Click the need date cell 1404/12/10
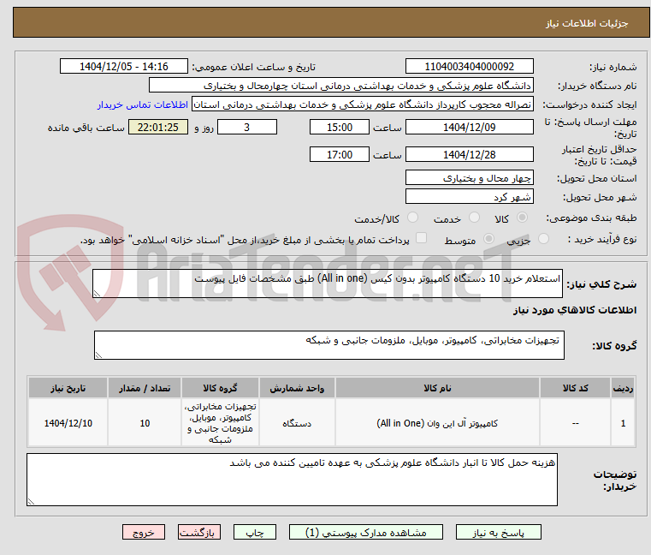Image resolution: width=651 pixels, height=555 pixels. 68,423
